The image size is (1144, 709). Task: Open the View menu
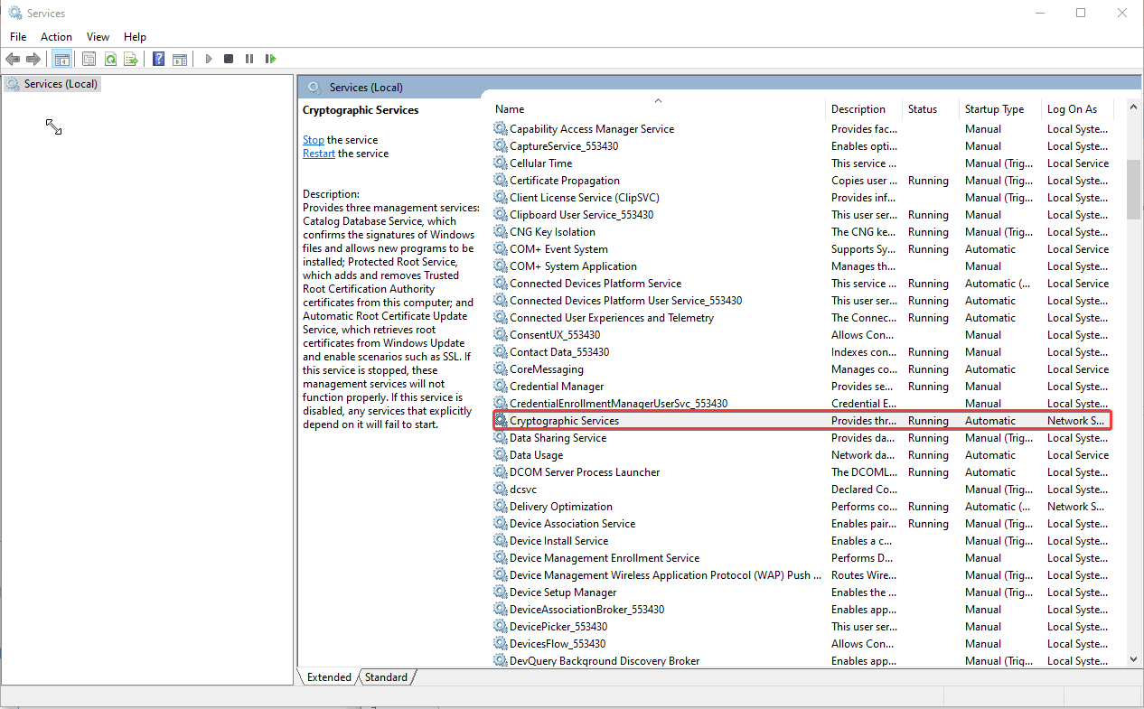98,37
